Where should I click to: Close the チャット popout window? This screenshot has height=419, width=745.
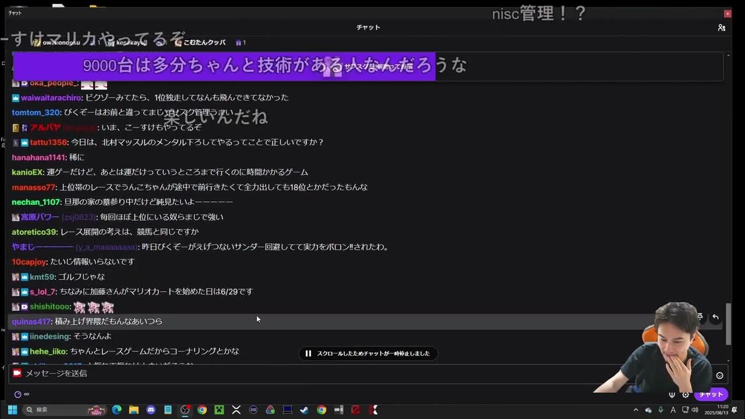coord(728,13)
